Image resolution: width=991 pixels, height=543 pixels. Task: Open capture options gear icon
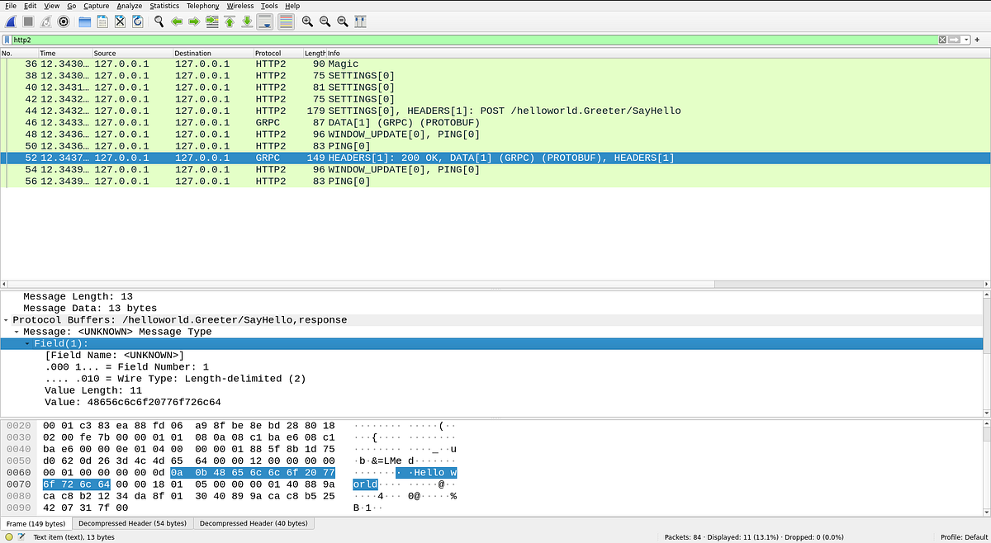coord(64,21)
